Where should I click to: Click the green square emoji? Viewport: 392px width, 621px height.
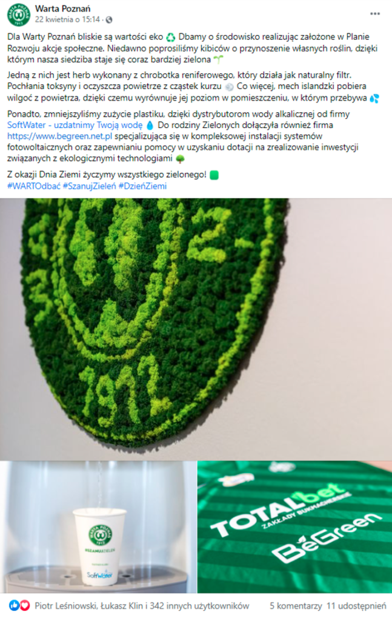(x=214, y=175)
